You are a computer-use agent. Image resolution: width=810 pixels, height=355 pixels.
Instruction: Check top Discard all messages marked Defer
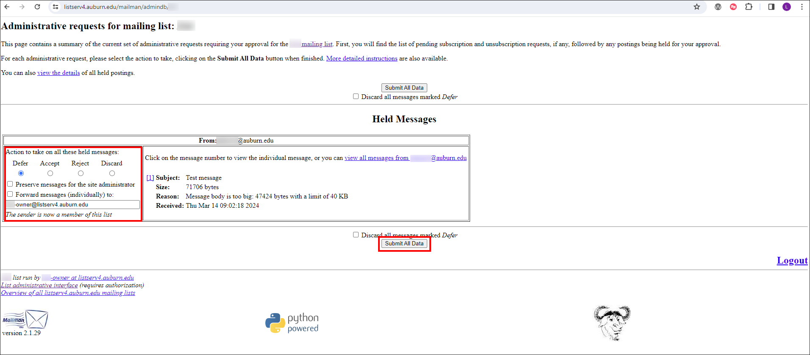356,96
